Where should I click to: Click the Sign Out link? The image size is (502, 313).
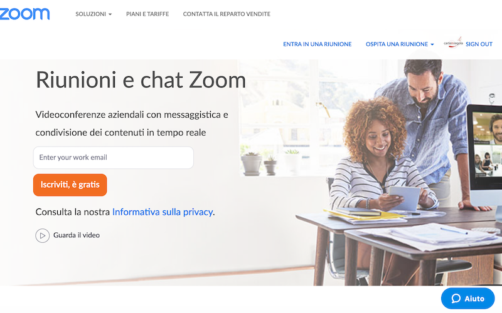click(x=479, y=44)
